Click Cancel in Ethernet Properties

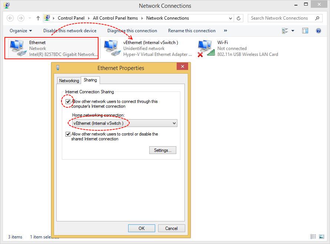171,228
